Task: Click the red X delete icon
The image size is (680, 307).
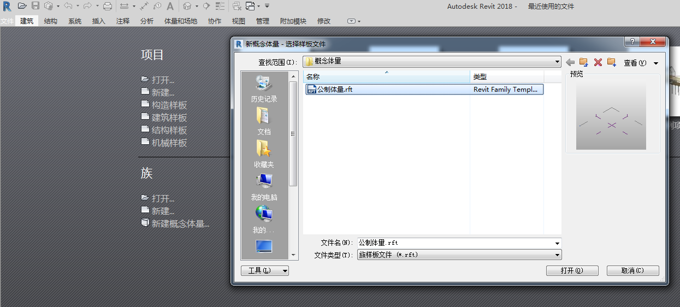Action: click(598, 62)
